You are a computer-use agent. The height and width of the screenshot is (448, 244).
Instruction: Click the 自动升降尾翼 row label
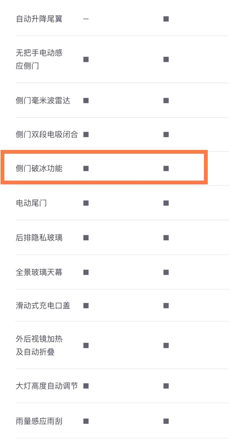(39, 19)
